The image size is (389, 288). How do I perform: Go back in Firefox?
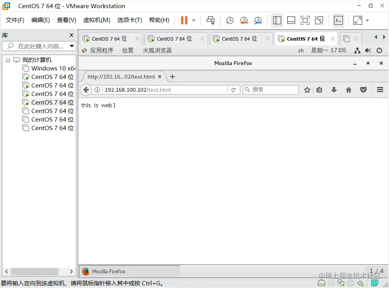click(x=86, y=90)
